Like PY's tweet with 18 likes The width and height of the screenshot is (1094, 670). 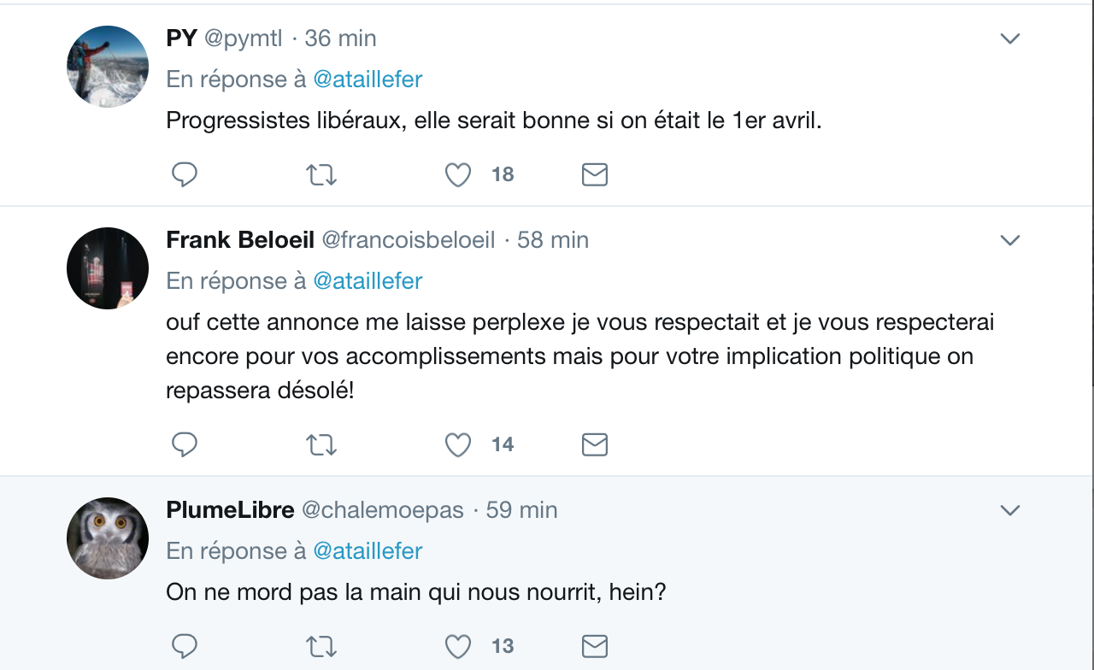pos(458,175)
